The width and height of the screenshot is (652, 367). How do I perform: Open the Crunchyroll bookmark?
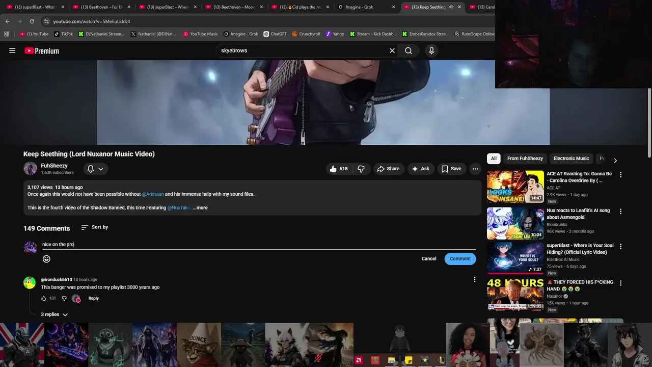[x=306, y=34]
